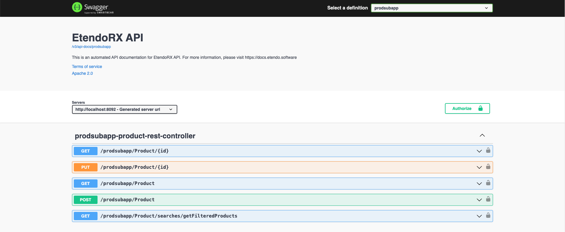Screen dimensions: 565x232
Task: Click the EtendoRX API title
Action: coord(108,38)
